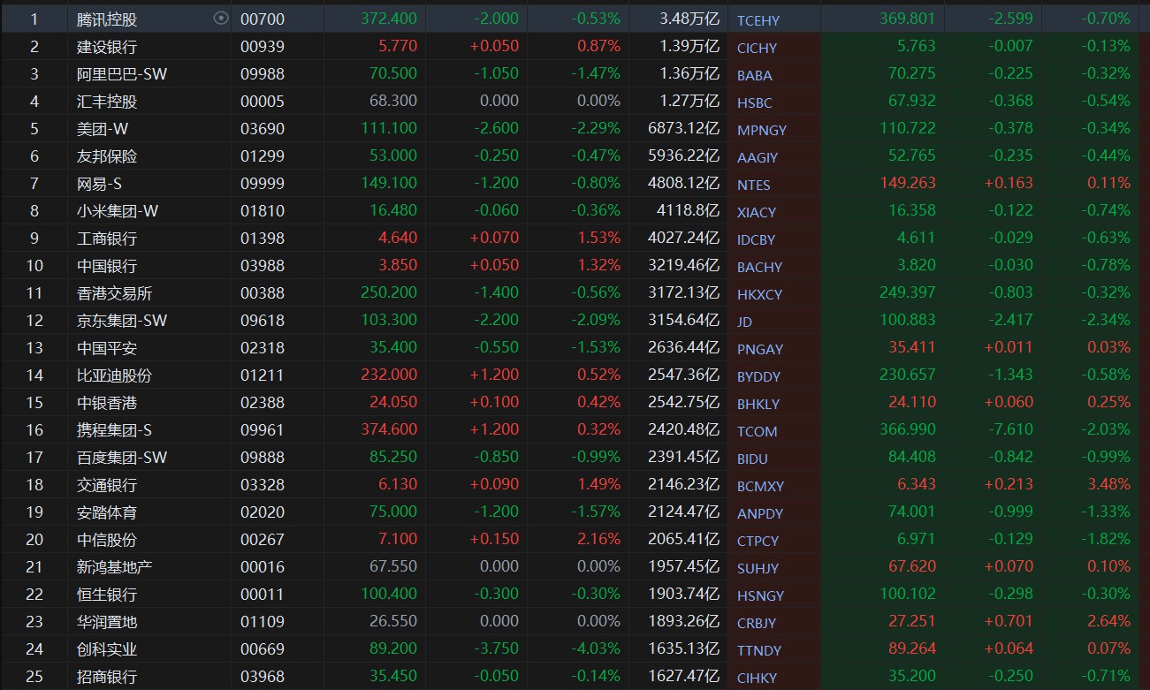This screenshot has width=1150, height=690.
Task: Click the BIDU ticker symbol
Action: click(x=752, y=459)
